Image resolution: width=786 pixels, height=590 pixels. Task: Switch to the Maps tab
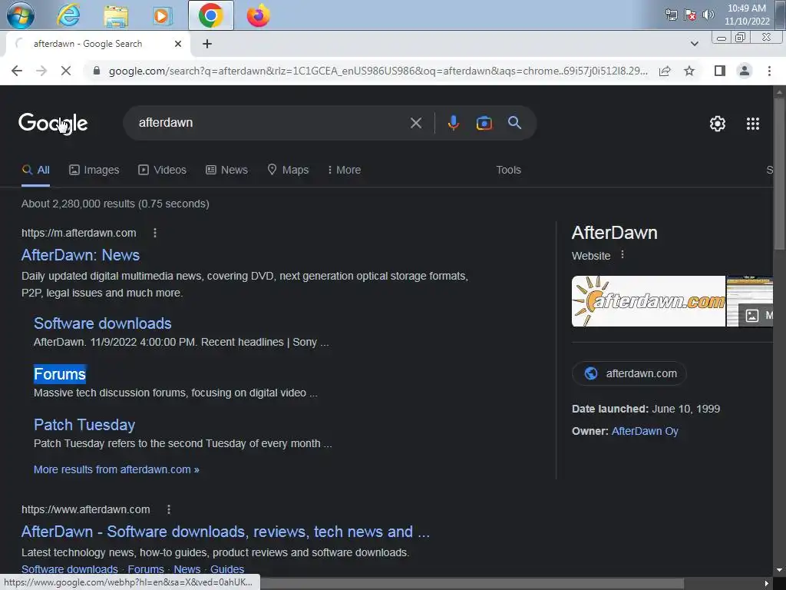point(289,170)
